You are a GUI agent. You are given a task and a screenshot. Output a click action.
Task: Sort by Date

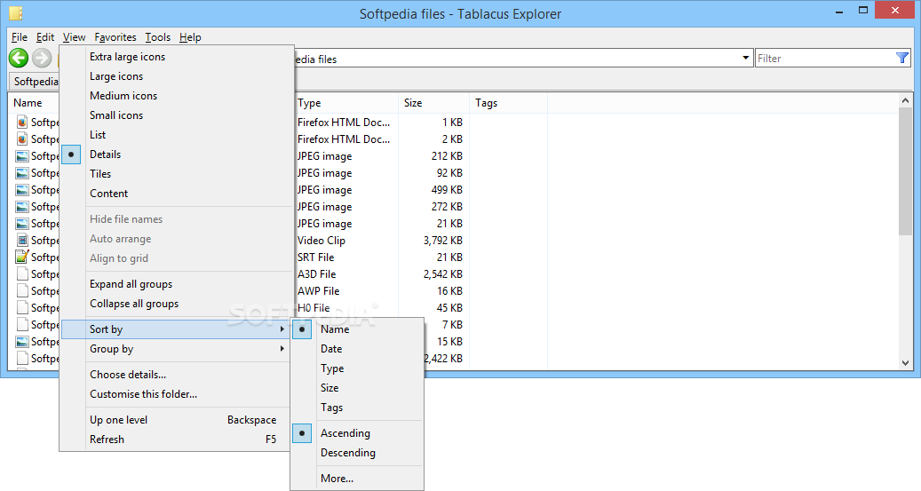point(357,349)
